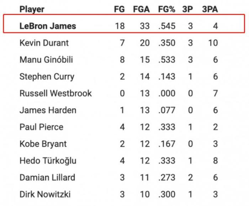Select Kevin Durant's 3PA value of 10

click(x=213, y=43)
